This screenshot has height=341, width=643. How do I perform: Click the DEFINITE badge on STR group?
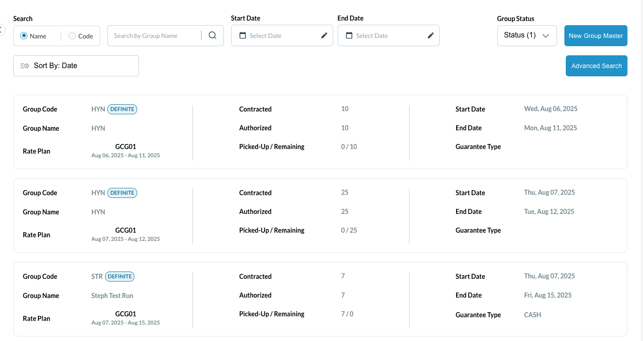click(x=120, y=277)
